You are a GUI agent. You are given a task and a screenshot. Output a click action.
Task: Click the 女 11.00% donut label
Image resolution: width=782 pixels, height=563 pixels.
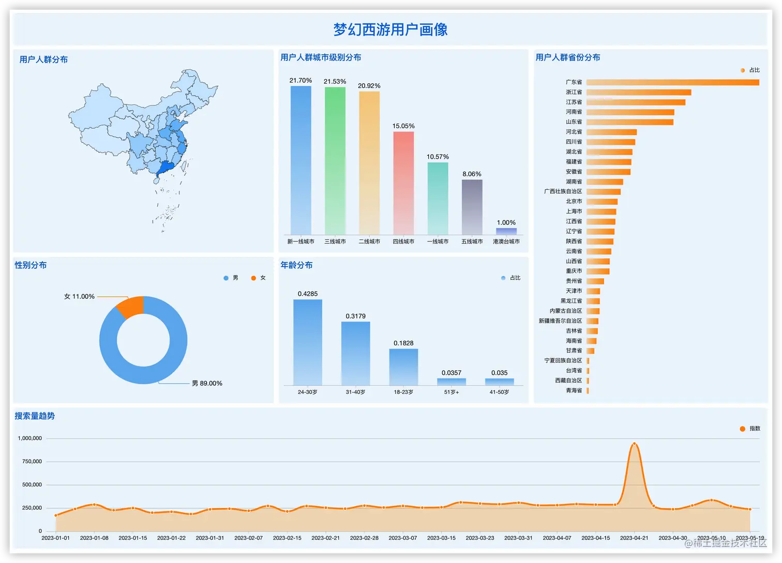click(79, 297)
